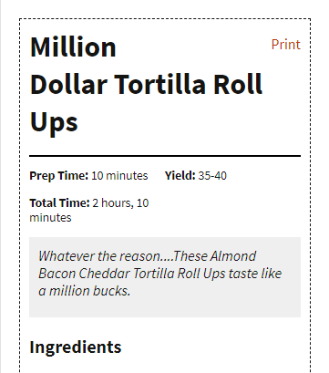Click the Print link
This screenshot has height=373, width=329.
(286, 45)
